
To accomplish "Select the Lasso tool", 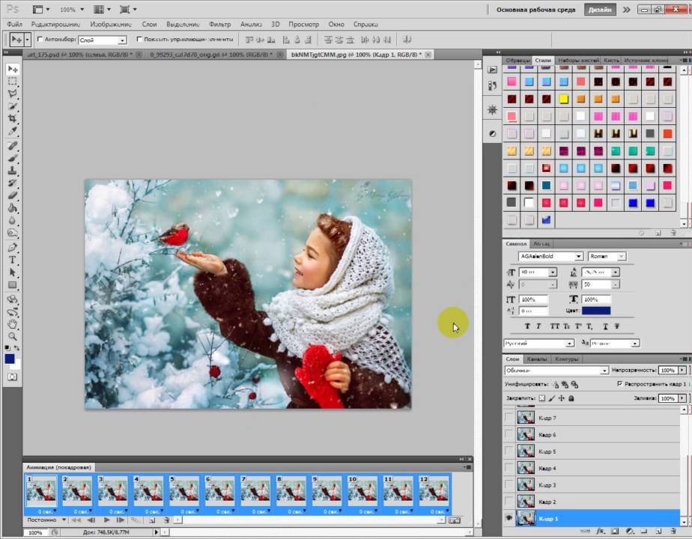I will point(12,94).
